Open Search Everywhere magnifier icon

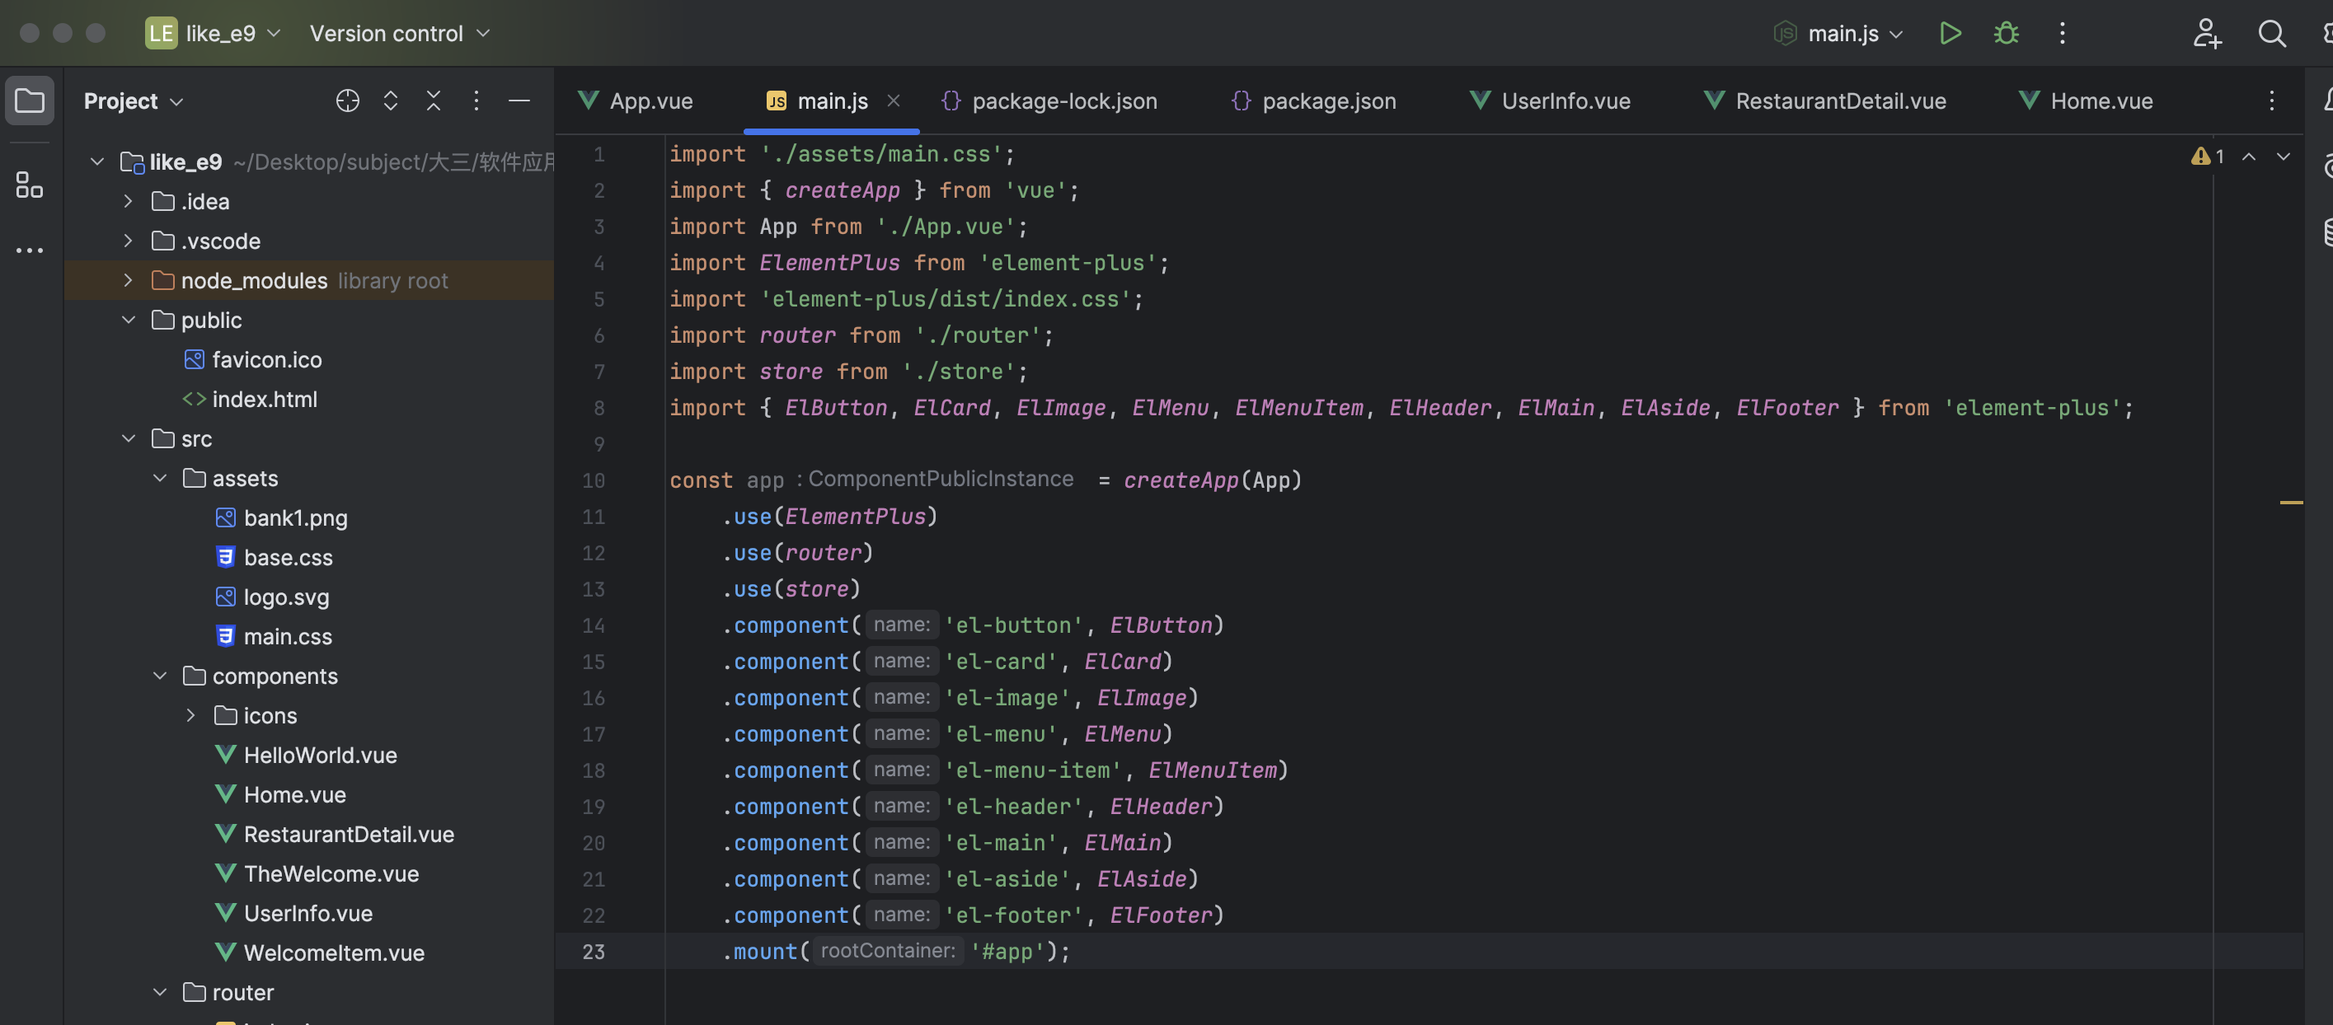[2271, 34]
